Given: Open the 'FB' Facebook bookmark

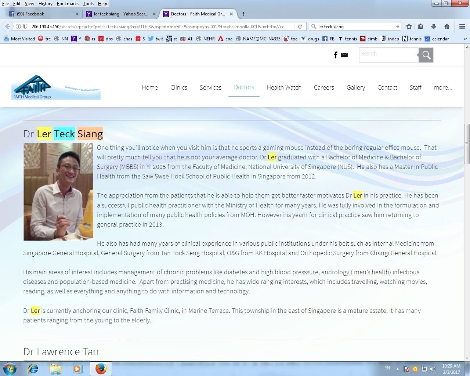Looking at the screenshot, I should [x=328, y=39].
